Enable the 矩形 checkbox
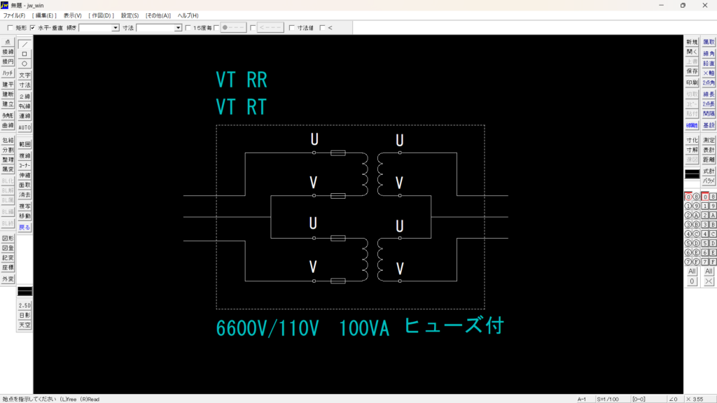The height and width of the screenshot is (403, 717). (x=10, y=28)
